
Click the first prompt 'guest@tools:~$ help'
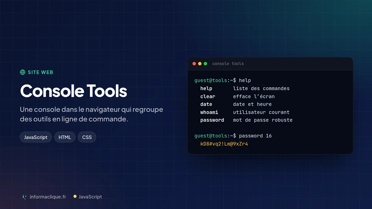[223, 81]
